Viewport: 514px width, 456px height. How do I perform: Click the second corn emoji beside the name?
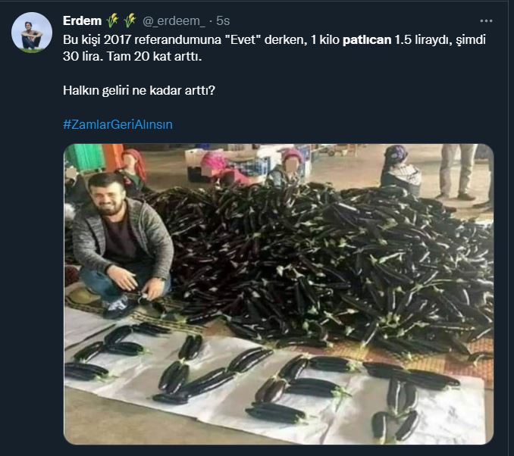coord(130,20)
